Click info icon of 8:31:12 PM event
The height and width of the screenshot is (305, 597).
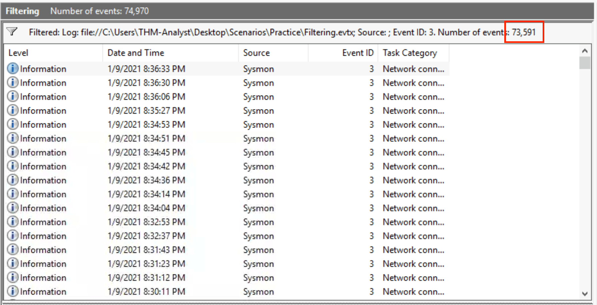[x=13, y=277]
